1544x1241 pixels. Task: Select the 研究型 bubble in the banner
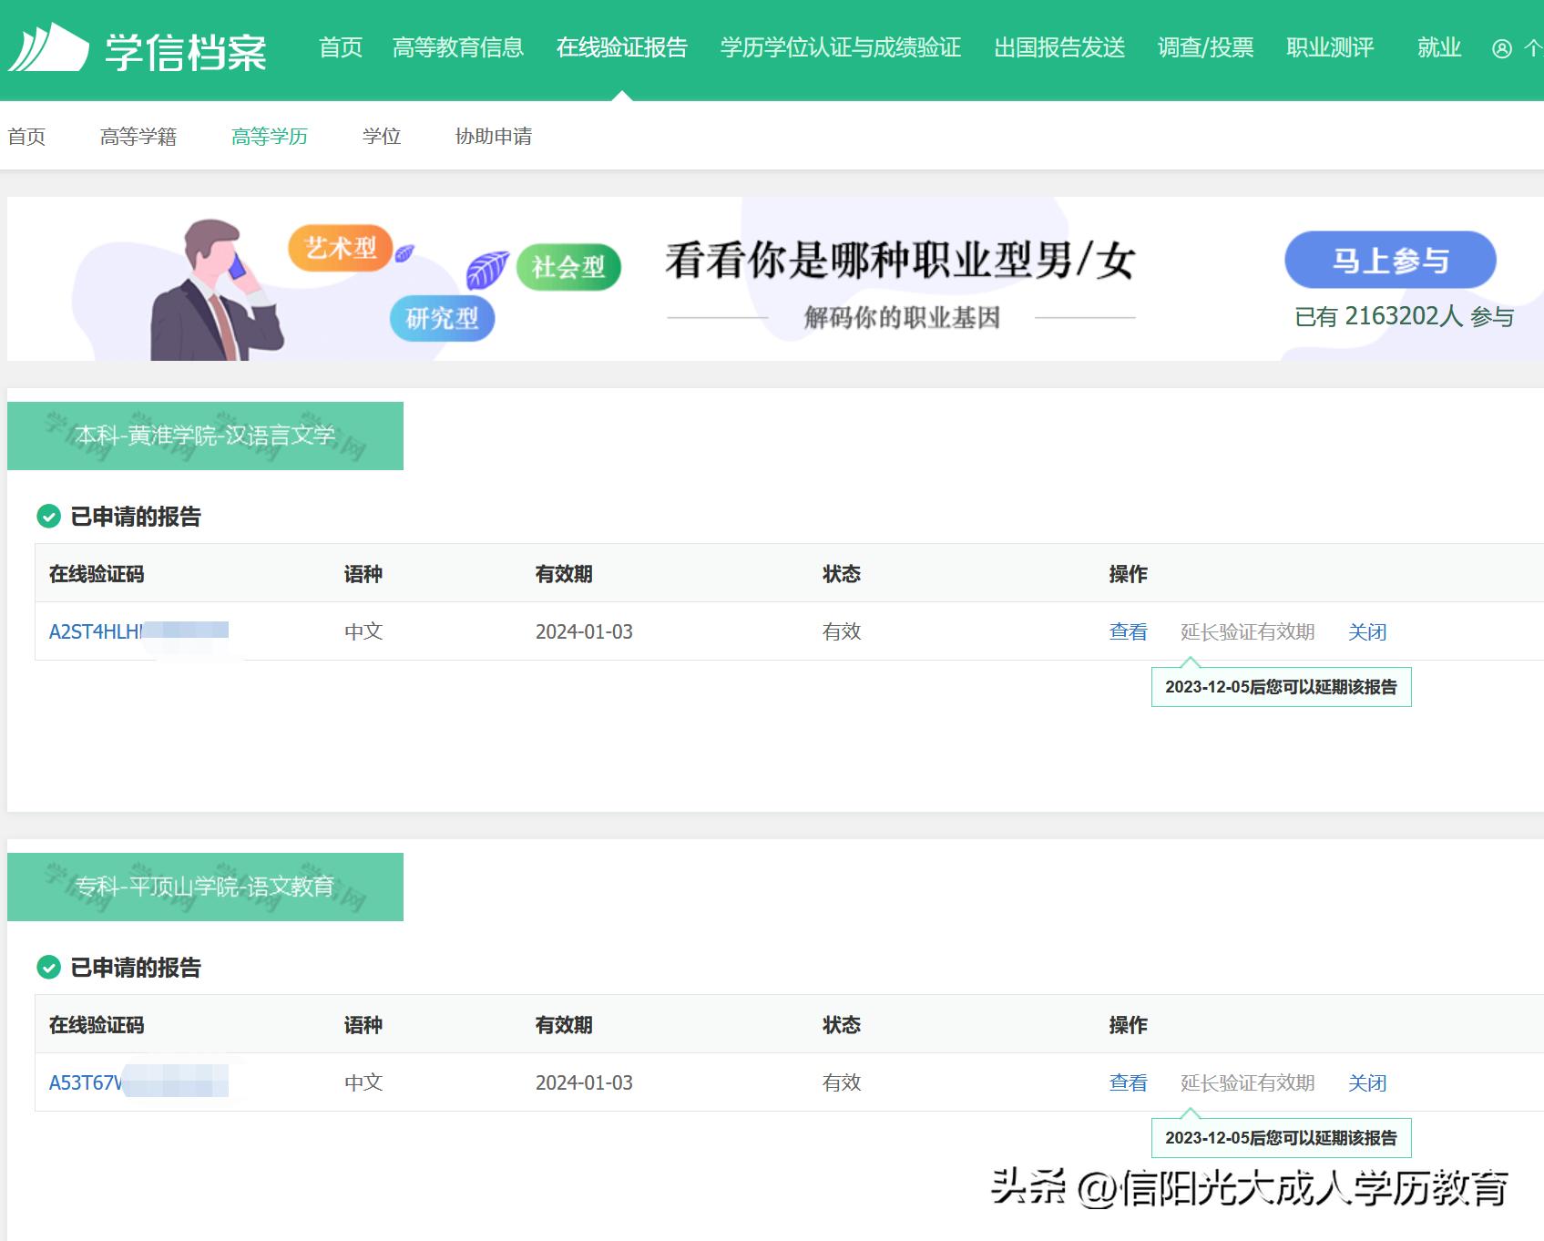(443, 318)
